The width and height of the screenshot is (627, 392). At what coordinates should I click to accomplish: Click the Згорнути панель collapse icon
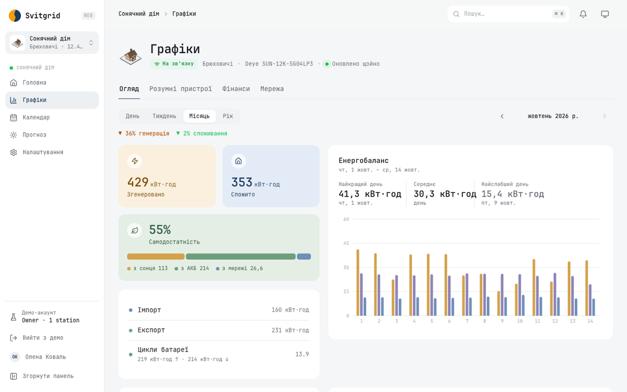point(14,376)
